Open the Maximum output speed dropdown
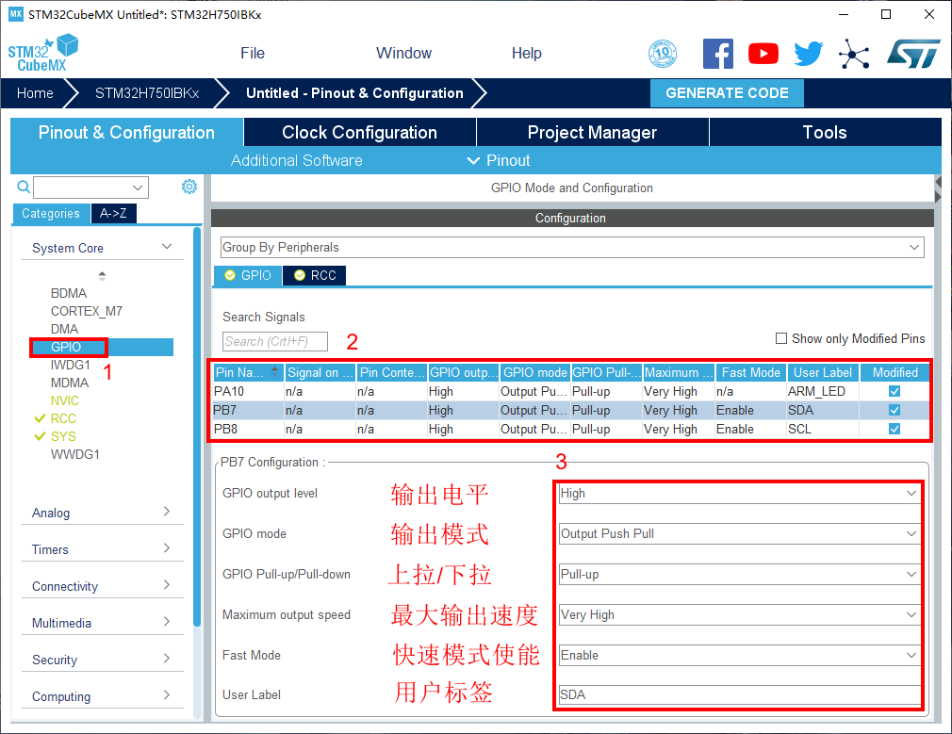952x734 pixels. pyautogui.click(x=738, y=614)
